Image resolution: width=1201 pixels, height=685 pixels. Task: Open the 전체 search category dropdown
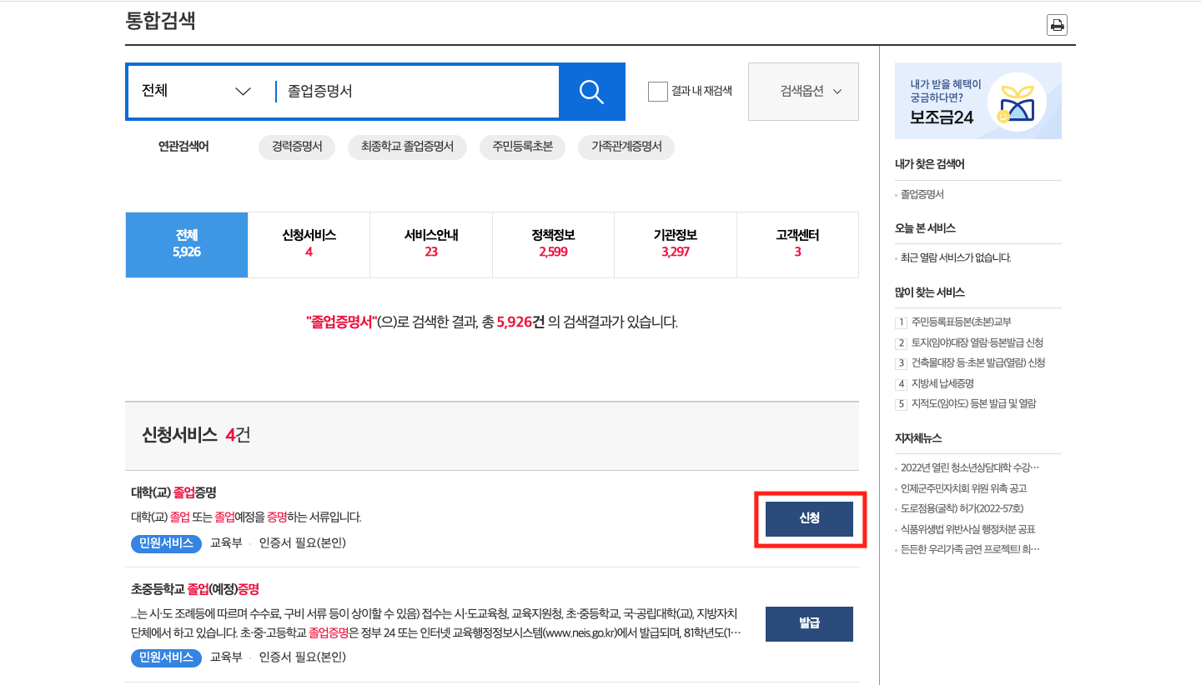pos(196,92)
